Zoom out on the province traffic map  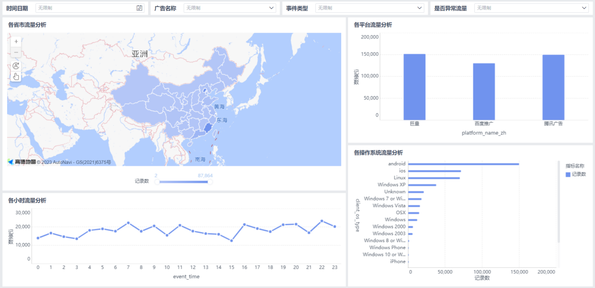click(16, 52)
